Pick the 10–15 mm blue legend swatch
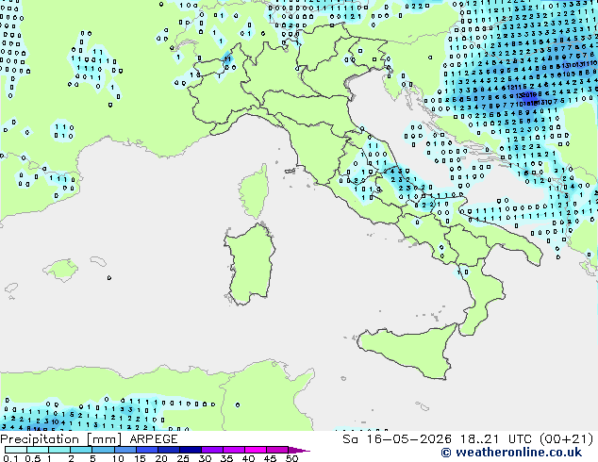 click(125, 450)
